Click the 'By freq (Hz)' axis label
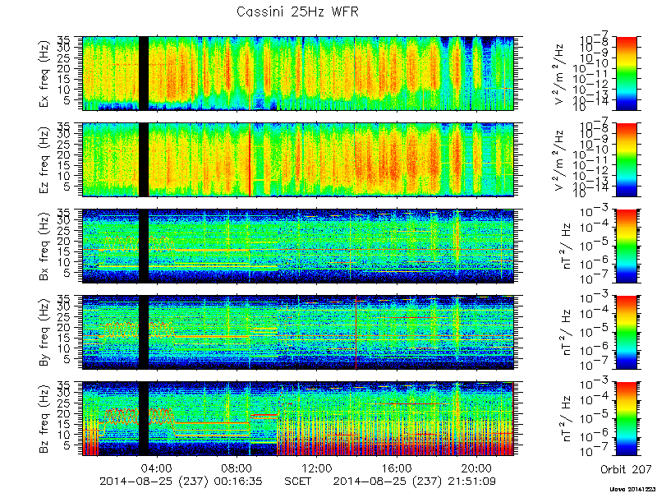This screenshot has height=493, width=657. [x=44, y=333]
